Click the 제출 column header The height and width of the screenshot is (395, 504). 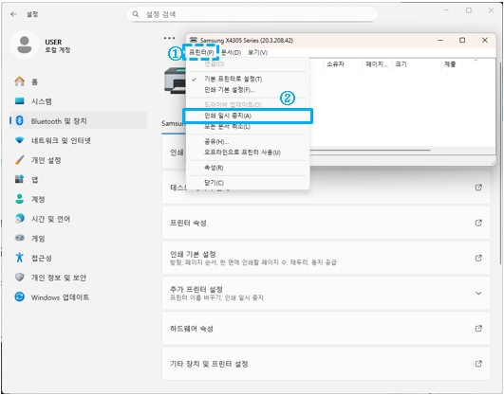450,64
